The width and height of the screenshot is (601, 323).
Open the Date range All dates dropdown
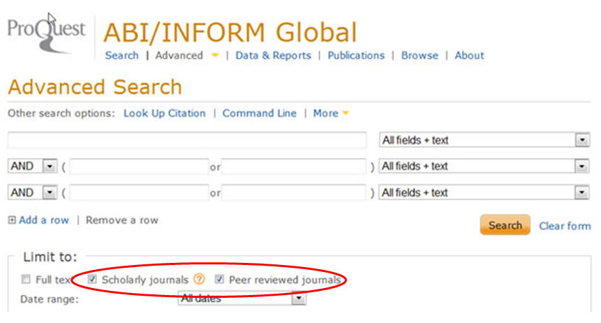coord(242,298)
